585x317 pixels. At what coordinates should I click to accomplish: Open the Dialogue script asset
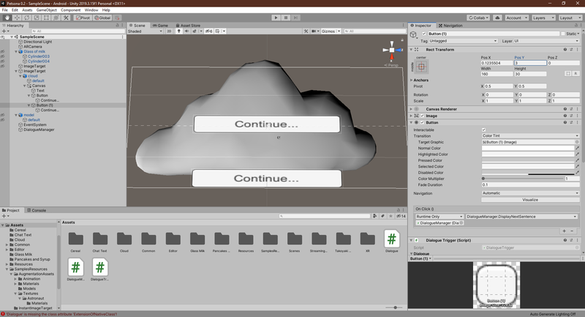tap(391, 241)
